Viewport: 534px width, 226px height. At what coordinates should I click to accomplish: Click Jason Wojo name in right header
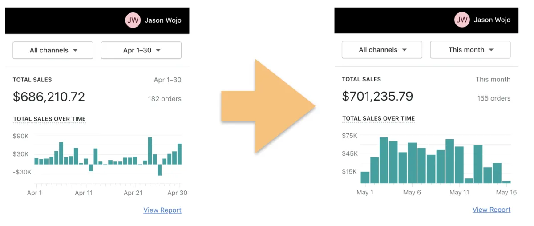tap(492, 20)
